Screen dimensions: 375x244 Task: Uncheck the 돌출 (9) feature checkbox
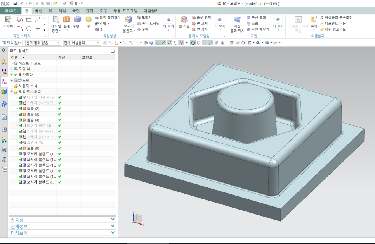point(20,148)
